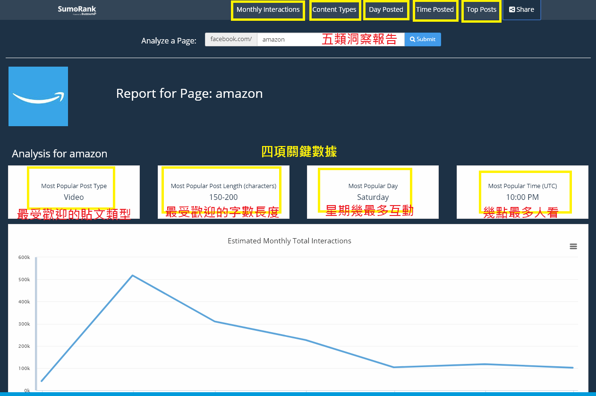The height and width of the screenshot is (396, 596).
Task: Click the Most Popular Post Type card
Action: pyautogui.click(x=74, y=192)
